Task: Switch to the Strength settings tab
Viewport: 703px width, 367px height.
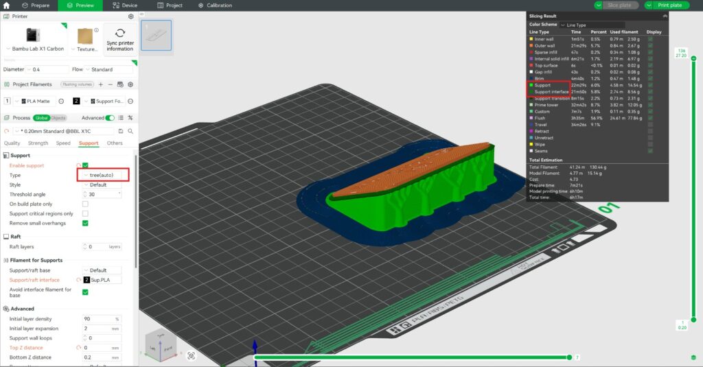Action: pos(38,143)
